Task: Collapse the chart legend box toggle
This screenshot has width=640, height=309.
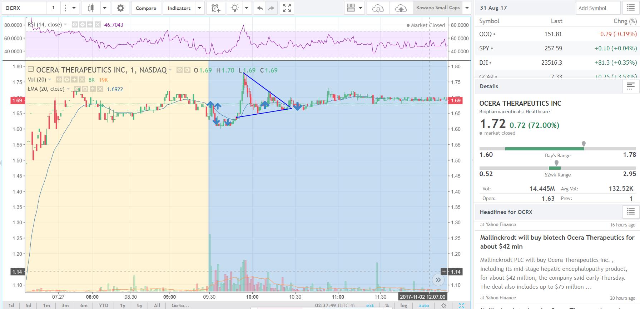Action: pos(31,70)
